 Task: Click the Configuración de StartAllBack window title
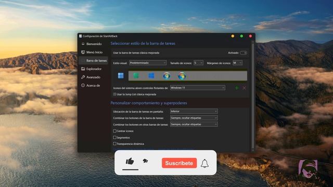pyautogui.click(x=100, y=36)
